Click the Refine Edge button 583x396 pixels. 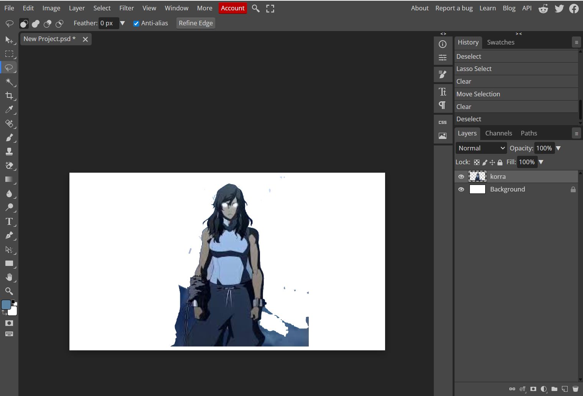tap(196, 23)
